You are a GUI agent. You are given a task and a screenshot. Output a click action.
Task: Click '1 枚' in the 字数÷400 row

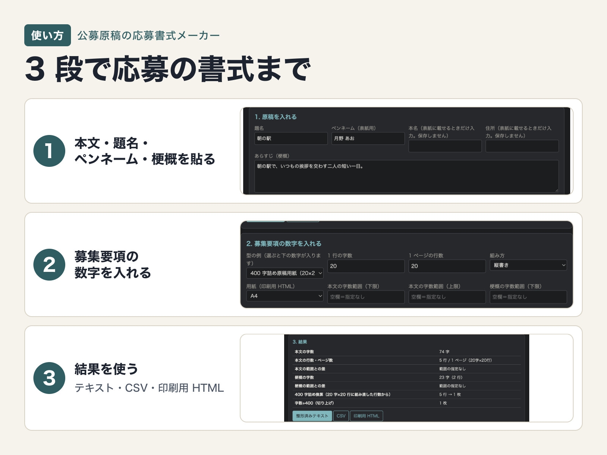point(443,403)
